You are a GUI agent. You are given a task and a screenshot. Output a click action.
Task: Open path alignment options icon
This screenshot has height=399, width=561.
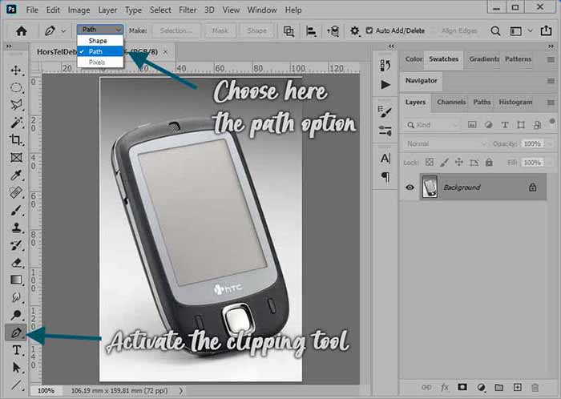coord(311,31)
